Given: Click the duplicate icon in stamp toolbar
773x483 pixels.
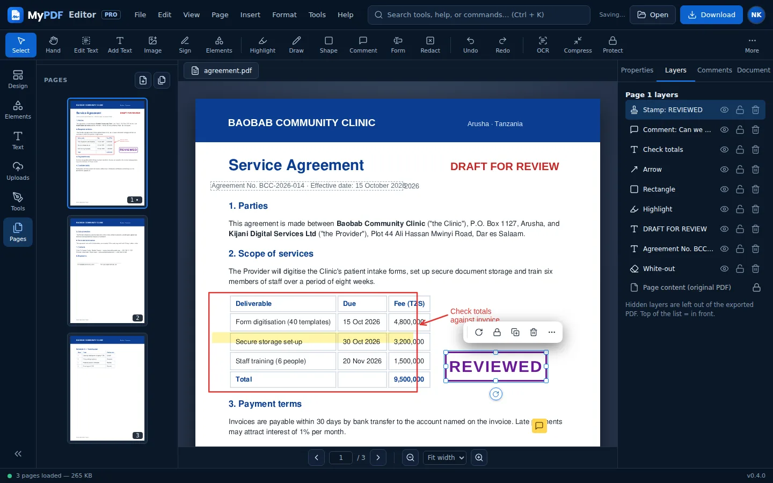Looking at the screenshot, I should point(515,332).
